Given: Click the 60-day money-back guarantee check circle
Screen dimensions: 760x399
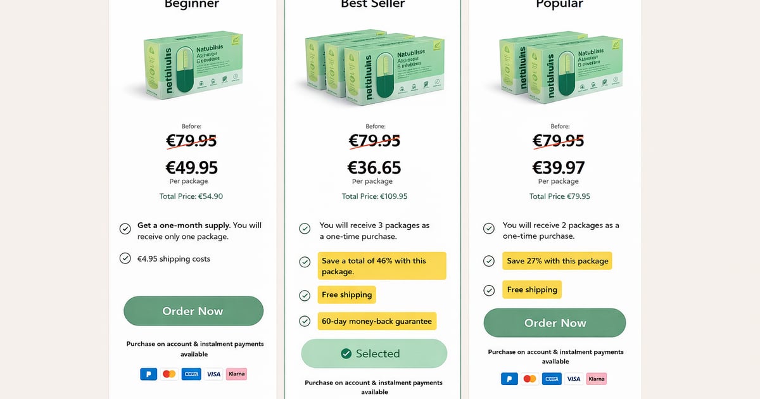Looking at the screenshot, I should click(x=305, y=320).
